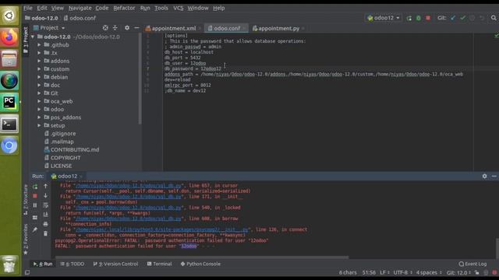Move down the stack trace arrow

45,195
